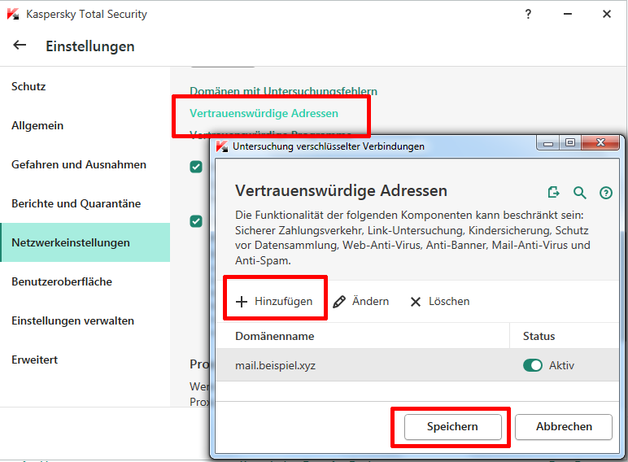Click the export list icon in Vertrauenswürdige Adressen

pos(553,193)
